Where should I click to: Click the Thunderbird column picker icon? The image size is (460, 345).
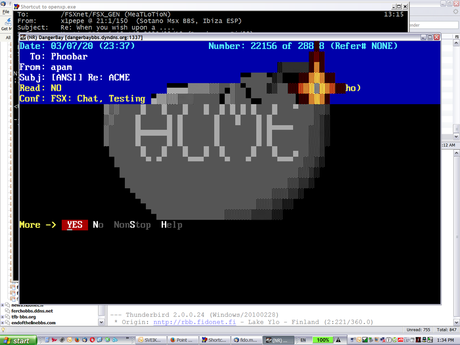click(x=457, y=36)
